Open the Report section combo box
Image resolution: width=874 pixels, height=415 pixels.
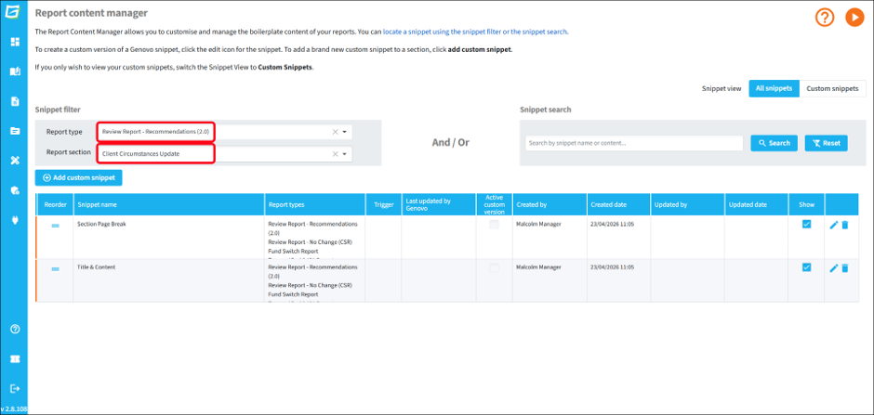click(224, 154)
